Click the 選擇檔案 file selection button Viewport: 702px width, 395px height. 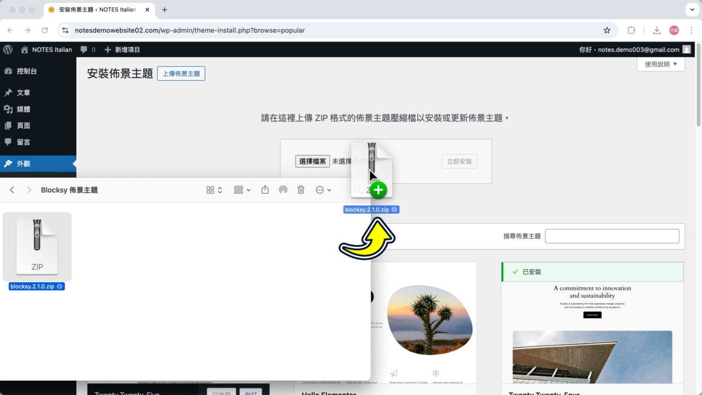click(312, 161)
